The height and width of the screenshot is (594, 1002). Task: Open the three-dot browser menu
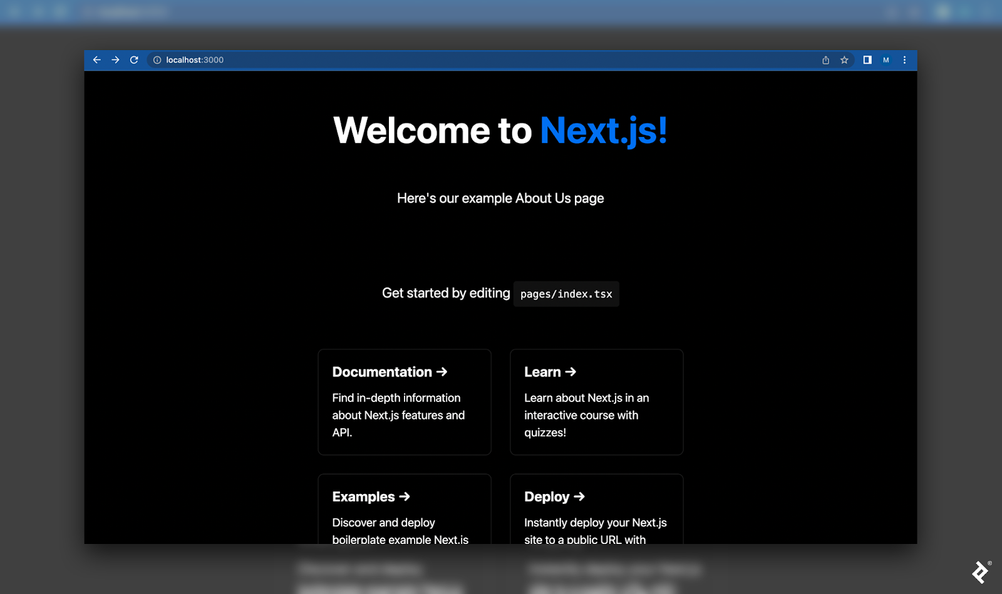click(x=904, y=60)
